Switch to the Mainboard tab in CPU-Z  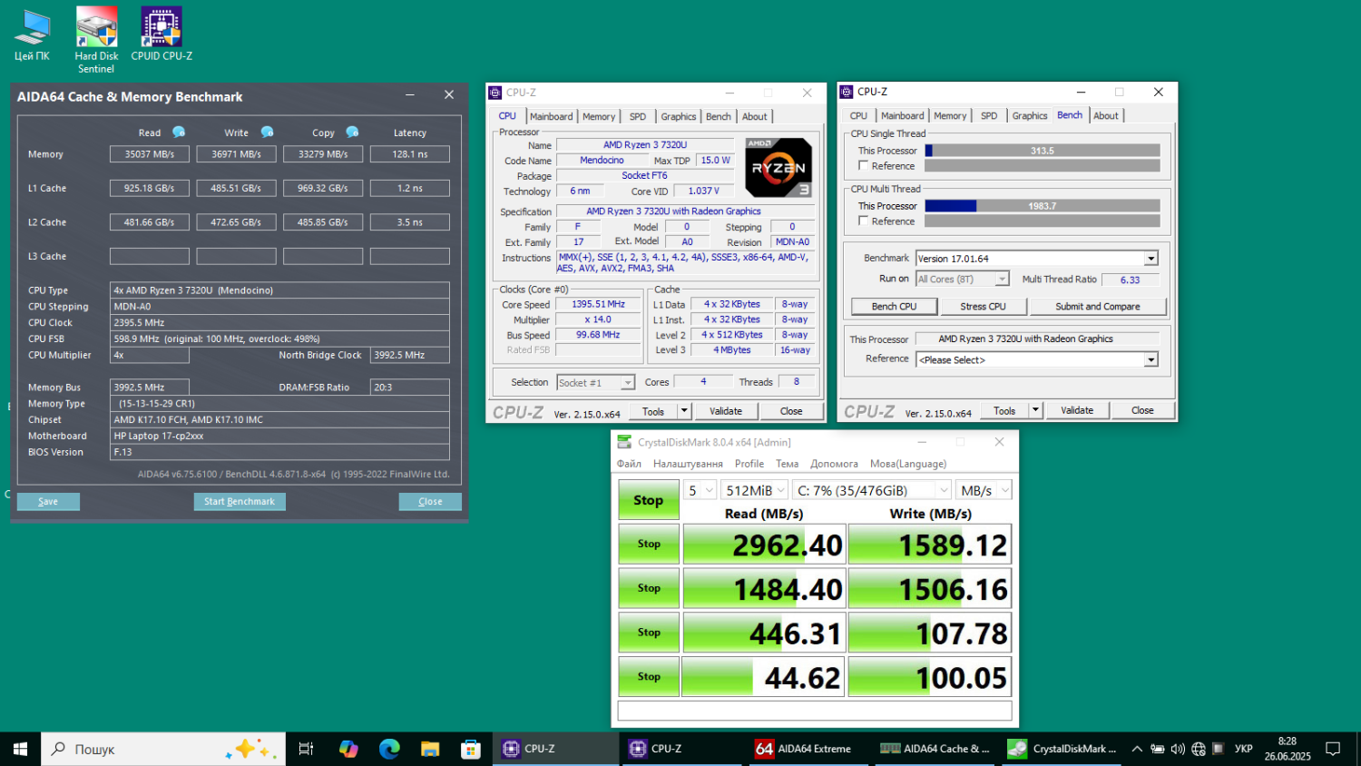(551, 116)
